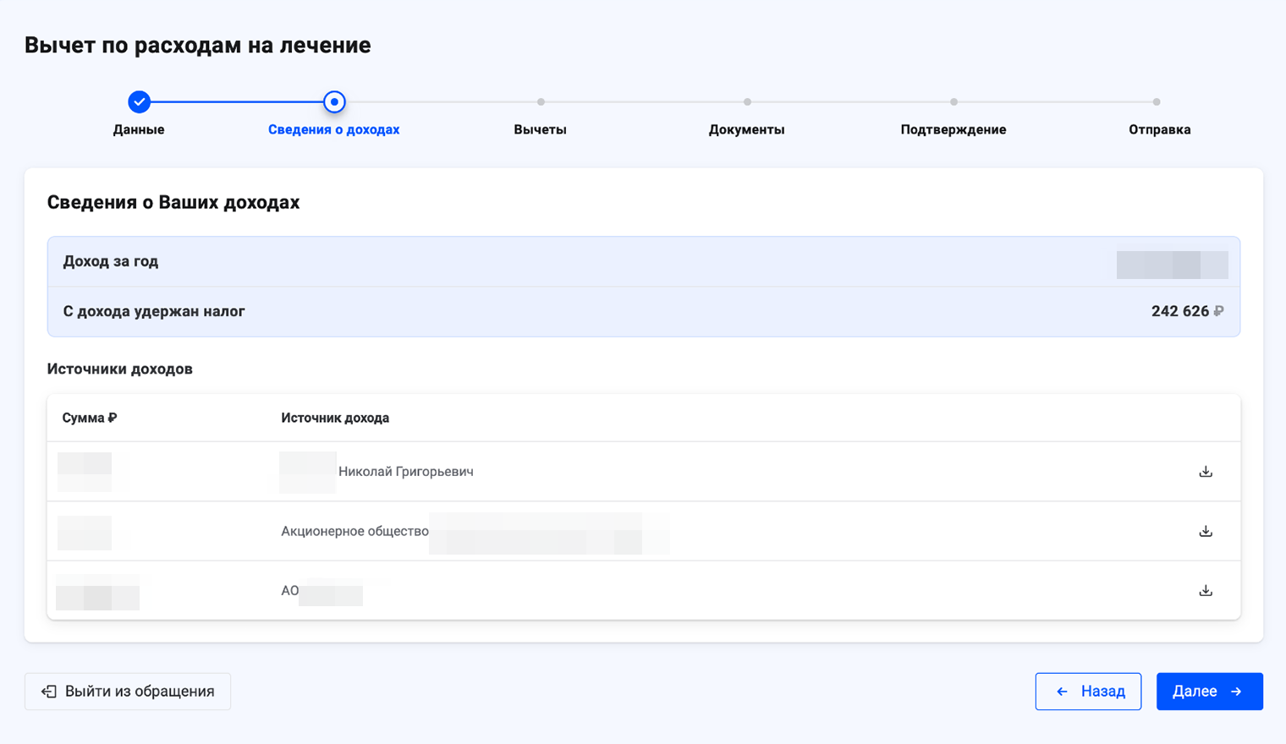Jump to the Вычеты step dot

[x=541, y=101]
